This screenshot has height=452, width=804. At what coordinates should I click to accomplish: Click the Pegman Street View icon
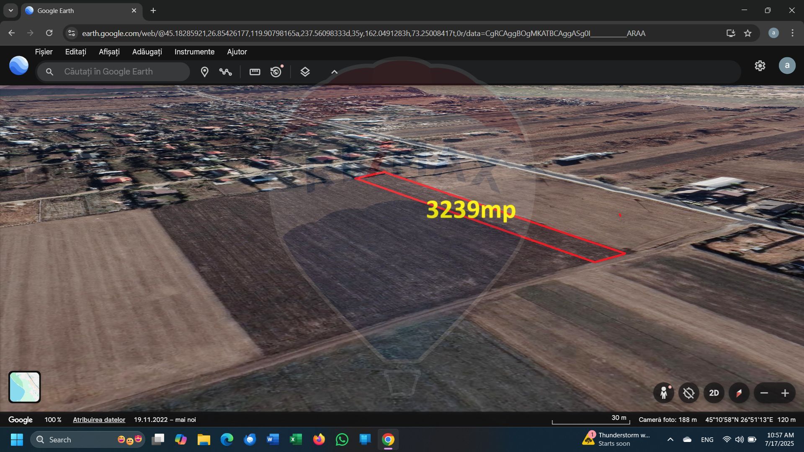coord(664,393)
